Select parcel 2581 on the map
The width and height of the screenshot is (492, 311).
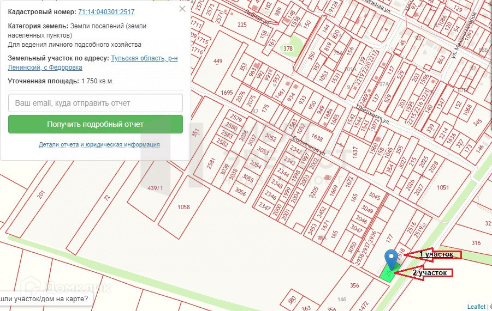pos(211,163)
